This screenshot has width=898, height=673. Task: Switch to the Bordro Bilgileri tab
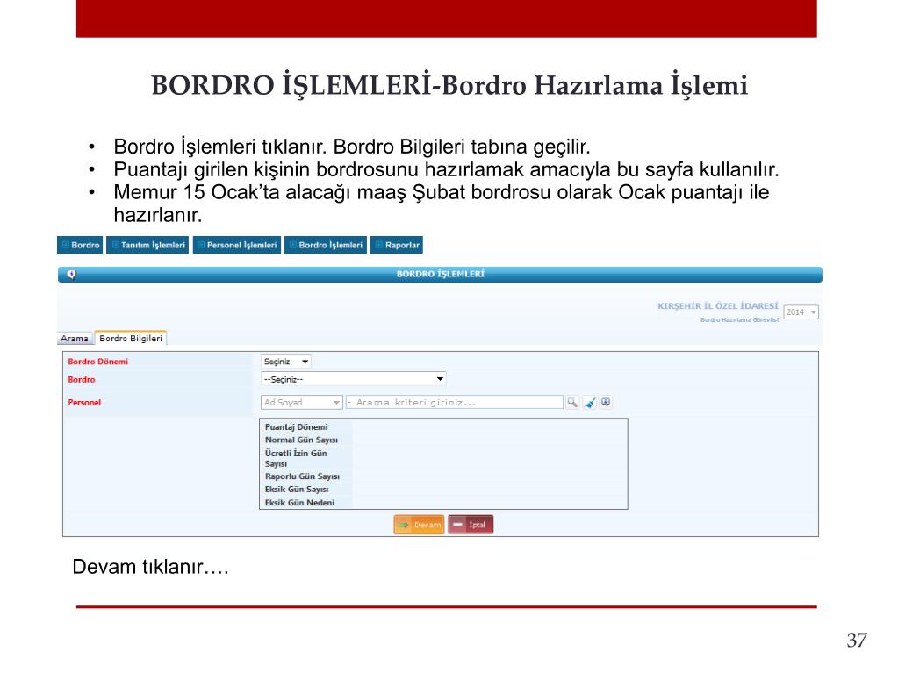(131, 338)
